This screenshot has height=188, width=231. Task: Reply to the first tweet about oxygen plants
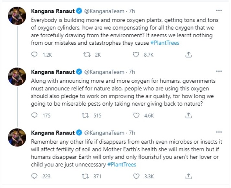click(35, 55)
